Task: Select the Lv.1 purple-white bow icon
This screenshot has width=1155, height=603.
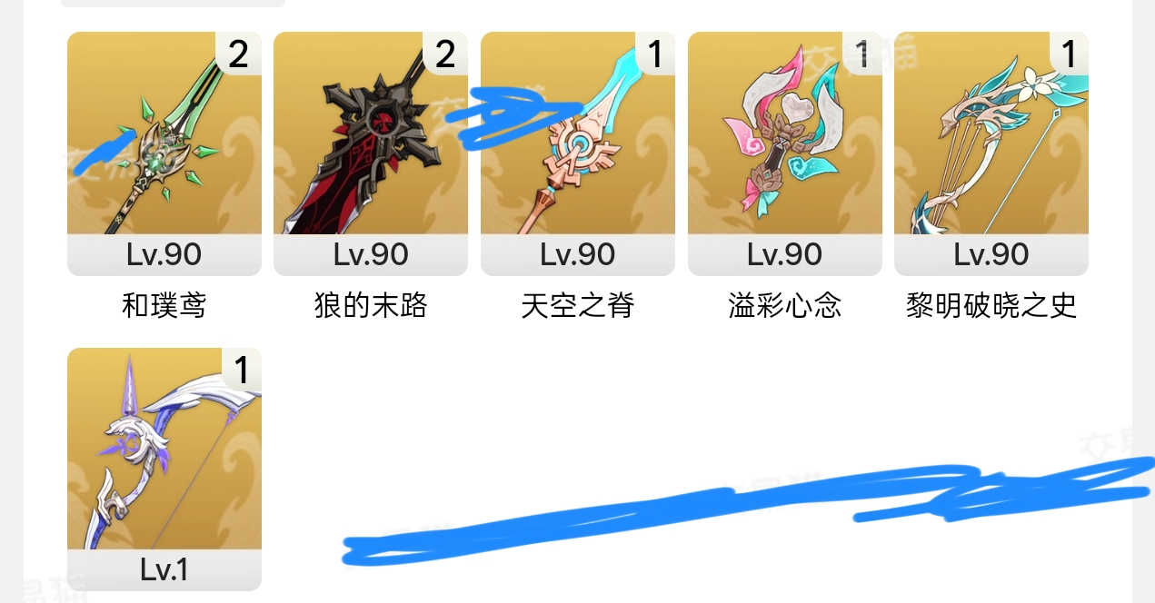Action: click(x=164, y=449)
